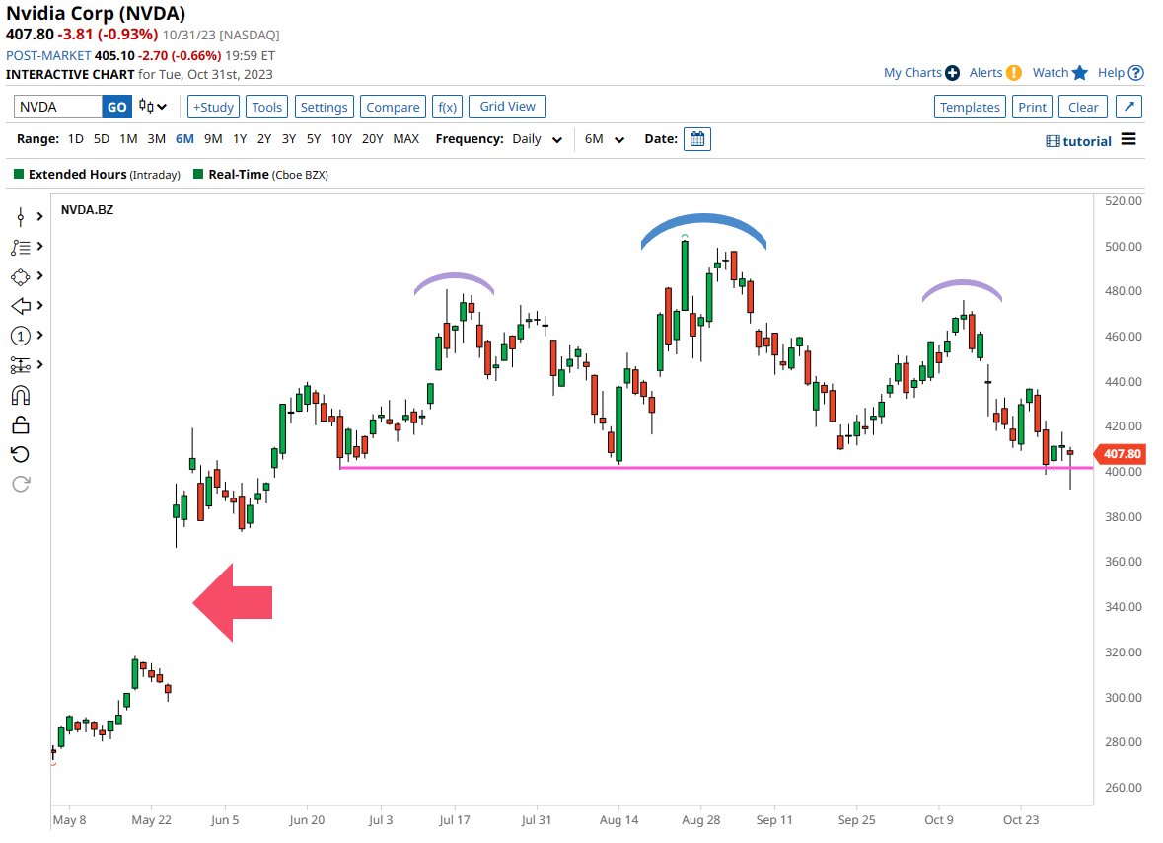Screen dimensions: 1163x843
Task: Click the greyed redo arrow icon
Action: click(20, 484)
